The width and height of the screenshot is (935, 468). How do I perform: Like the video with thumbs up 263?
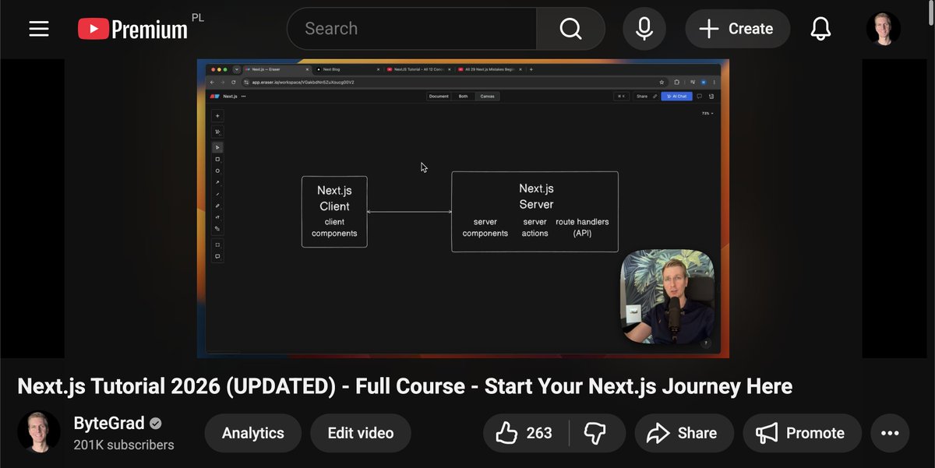click(526, 433)
